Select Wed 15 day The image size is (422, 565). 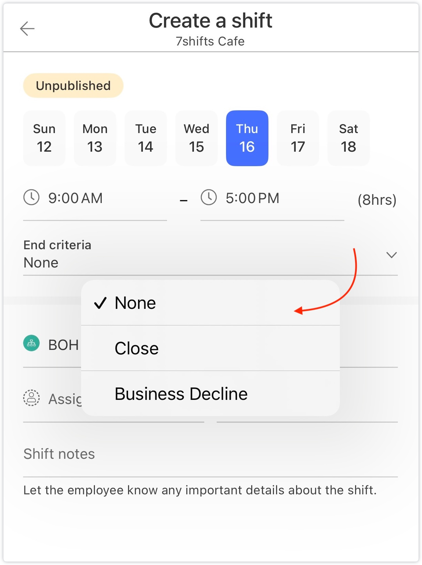(x=196, y=138)
